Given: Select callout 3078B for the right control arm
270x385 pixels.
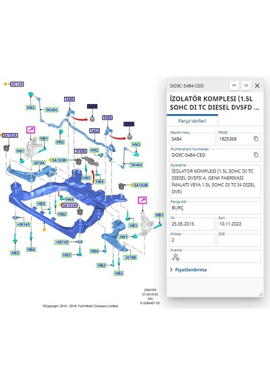Looking at the screenshot, I should (x=130, y=257).
